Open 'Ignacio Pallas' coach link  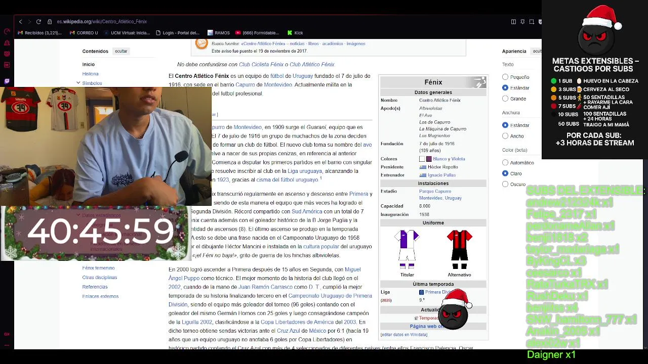[441, 175]
